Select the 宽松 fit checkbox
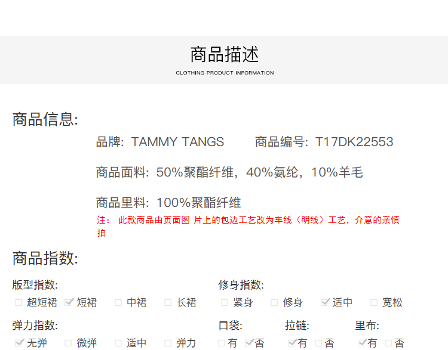 click(374, 303)
